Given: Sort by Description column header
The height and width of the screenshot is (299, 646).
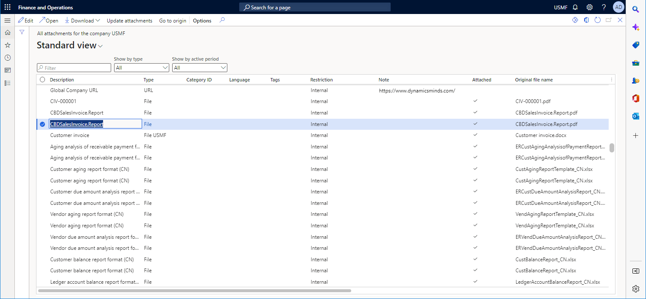Looking at the screenshot, I should coord(62,80).
